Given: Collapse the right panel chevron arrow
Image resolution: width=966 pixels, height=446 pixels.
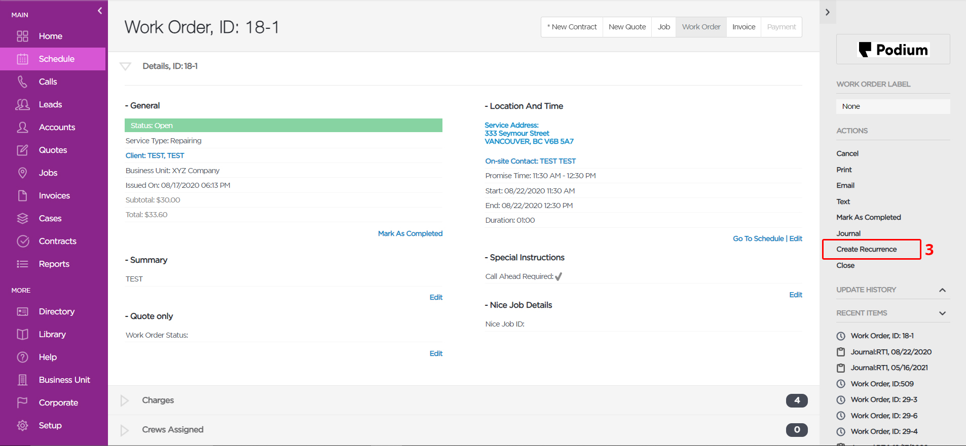Looking at the screenshot, I should [x=828, y=12].
